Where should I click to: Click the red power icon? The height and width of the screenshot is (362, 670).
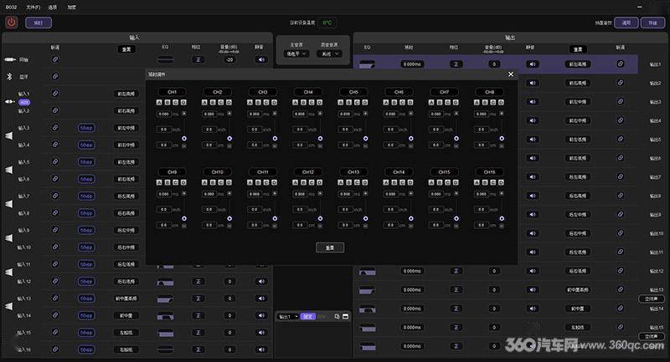pos(11,23)
